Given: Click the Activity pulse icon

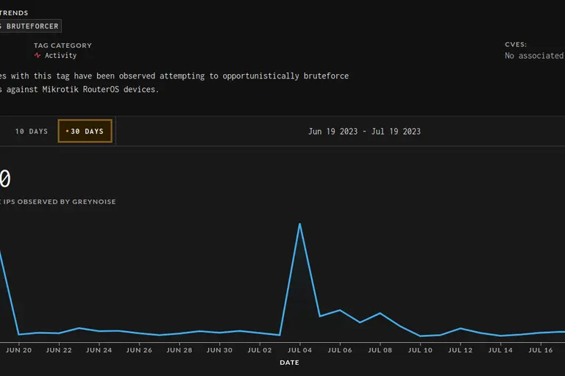Looking at the screenshot, I should (x=38, y=56).
